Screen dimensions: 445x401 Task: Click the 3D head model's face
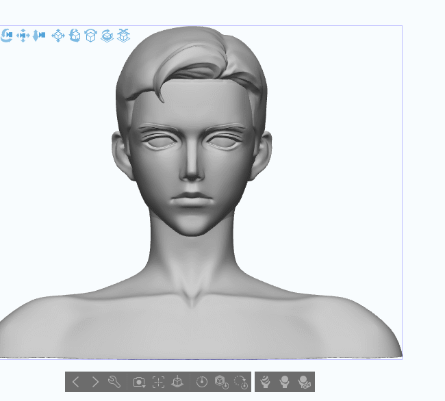click(192, 159)
